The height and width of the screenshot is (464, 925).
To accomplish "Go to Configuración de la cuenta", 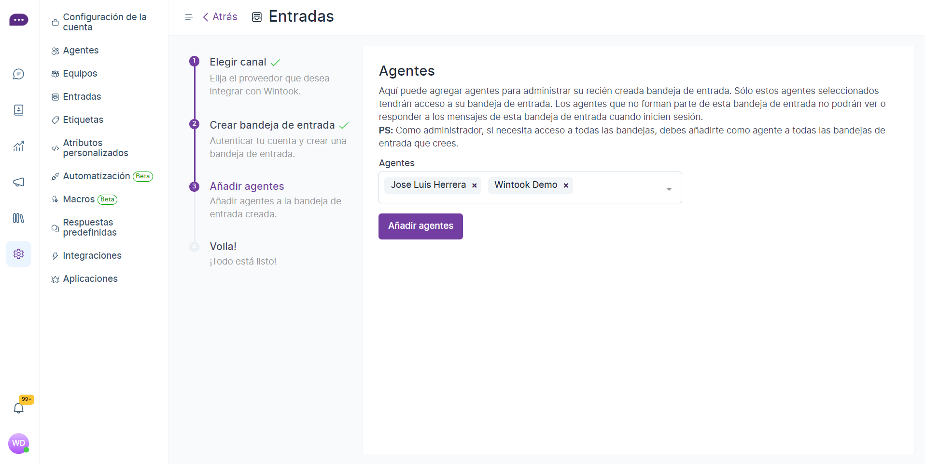I will tap(104, 22).
